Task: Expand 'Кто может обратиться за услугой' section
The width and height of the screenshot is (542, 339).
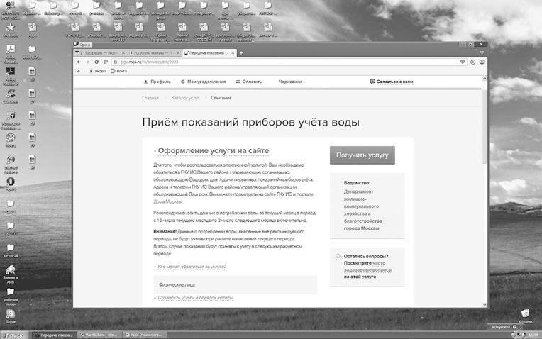Action: coord(192,266)
